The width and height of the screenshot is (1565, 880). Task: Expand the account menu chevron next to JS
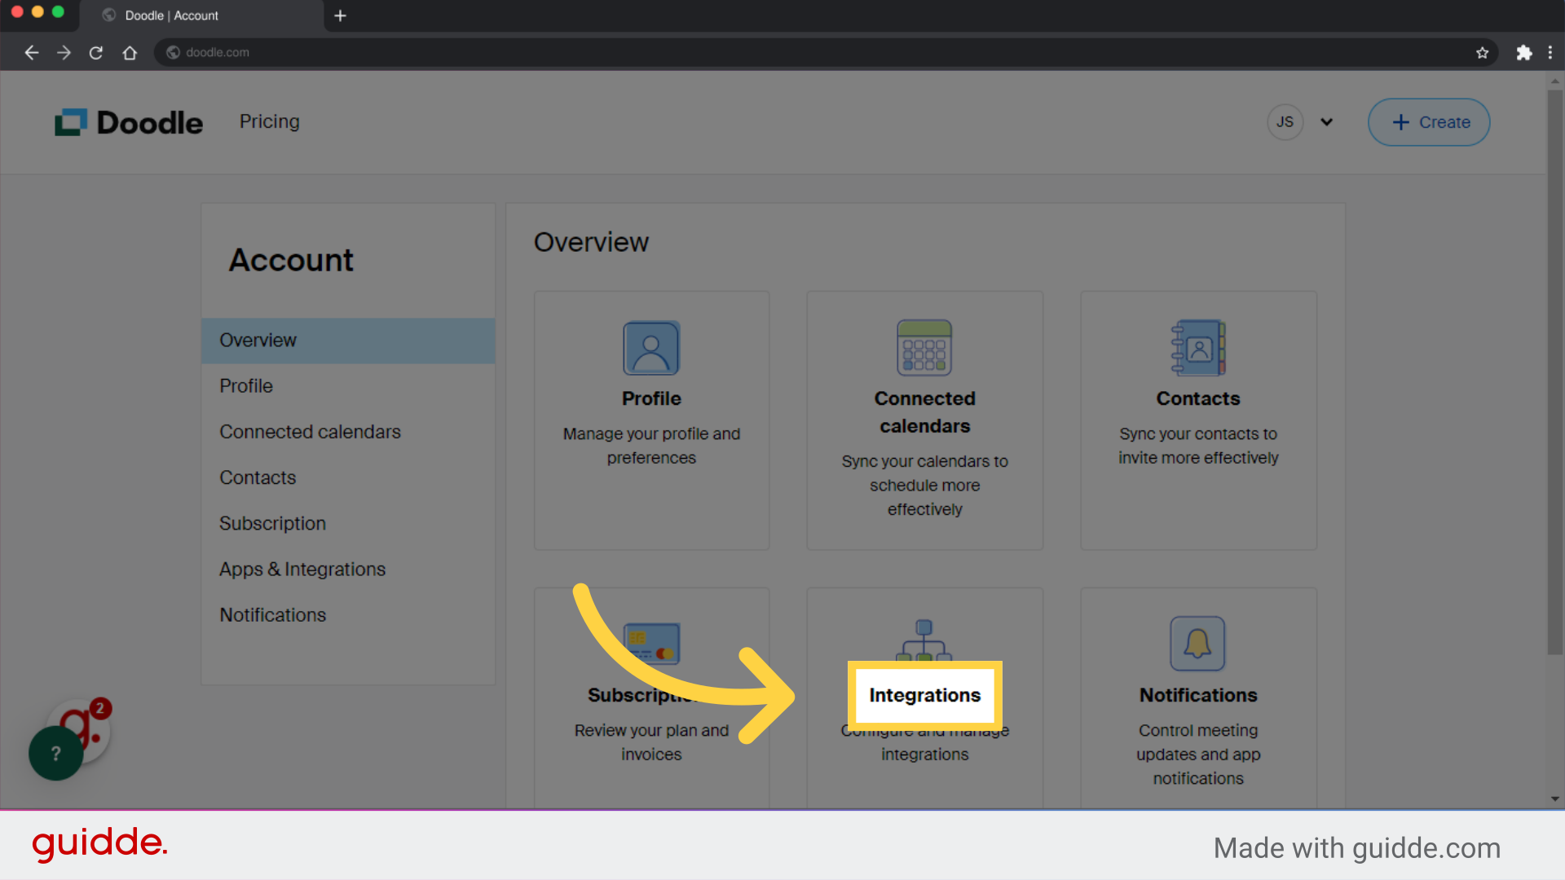pyautogui.click(x=1327, y=121)
